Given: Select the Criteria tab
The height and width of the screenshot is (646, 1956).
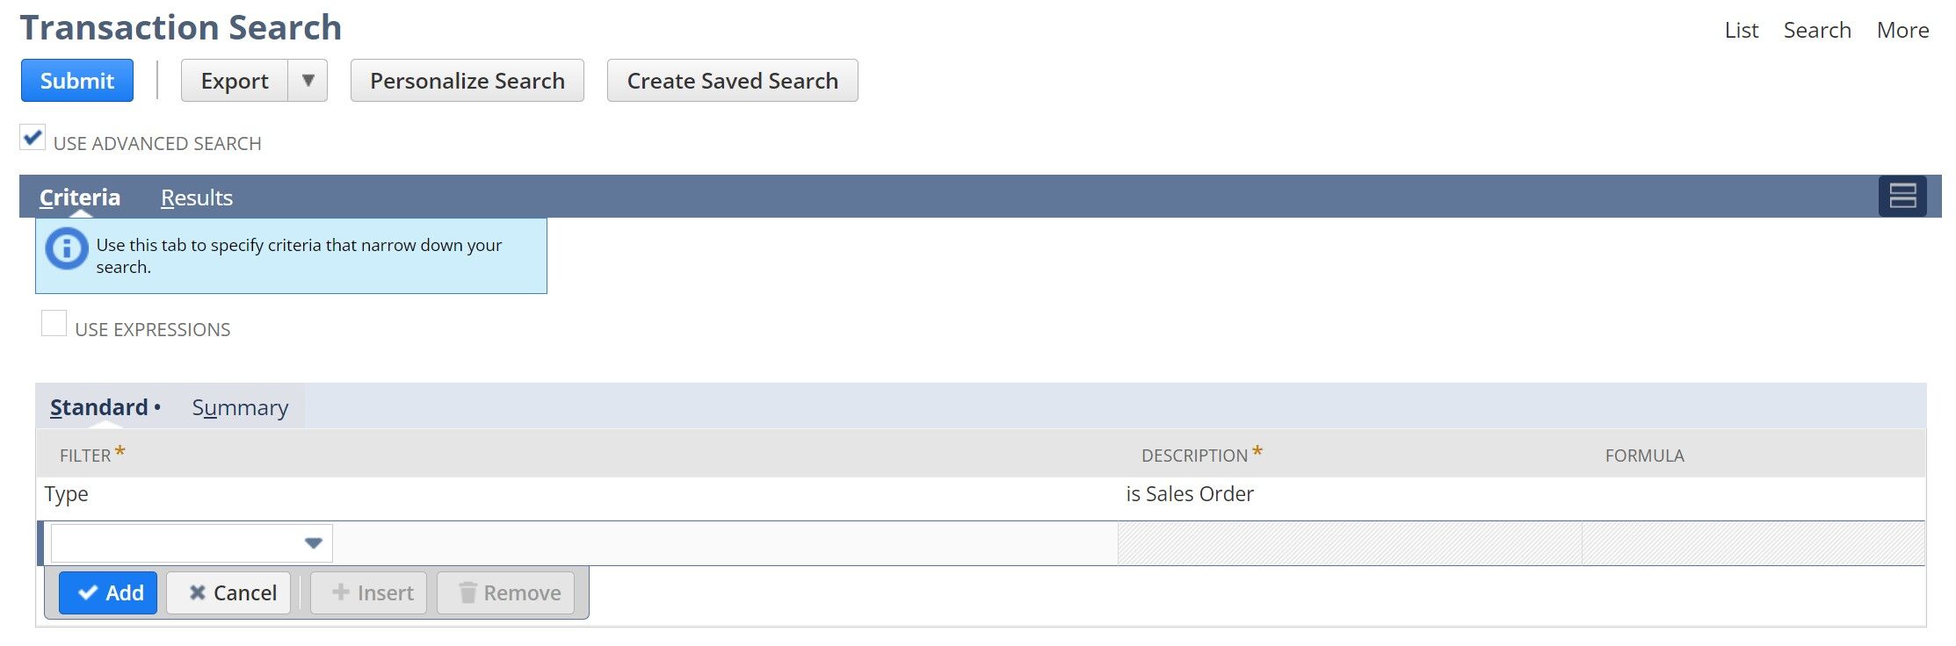Looking at the screenshot, I should coord(78,197).
